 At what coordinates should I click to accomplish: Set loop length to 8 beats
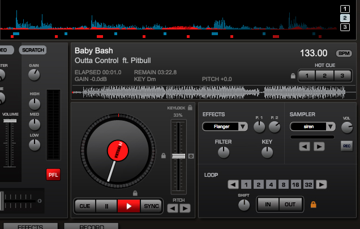coord(284,184)
